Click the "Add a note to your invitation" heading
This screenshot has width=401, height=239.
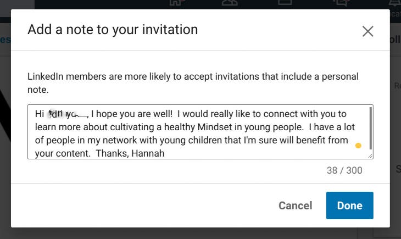113,30
